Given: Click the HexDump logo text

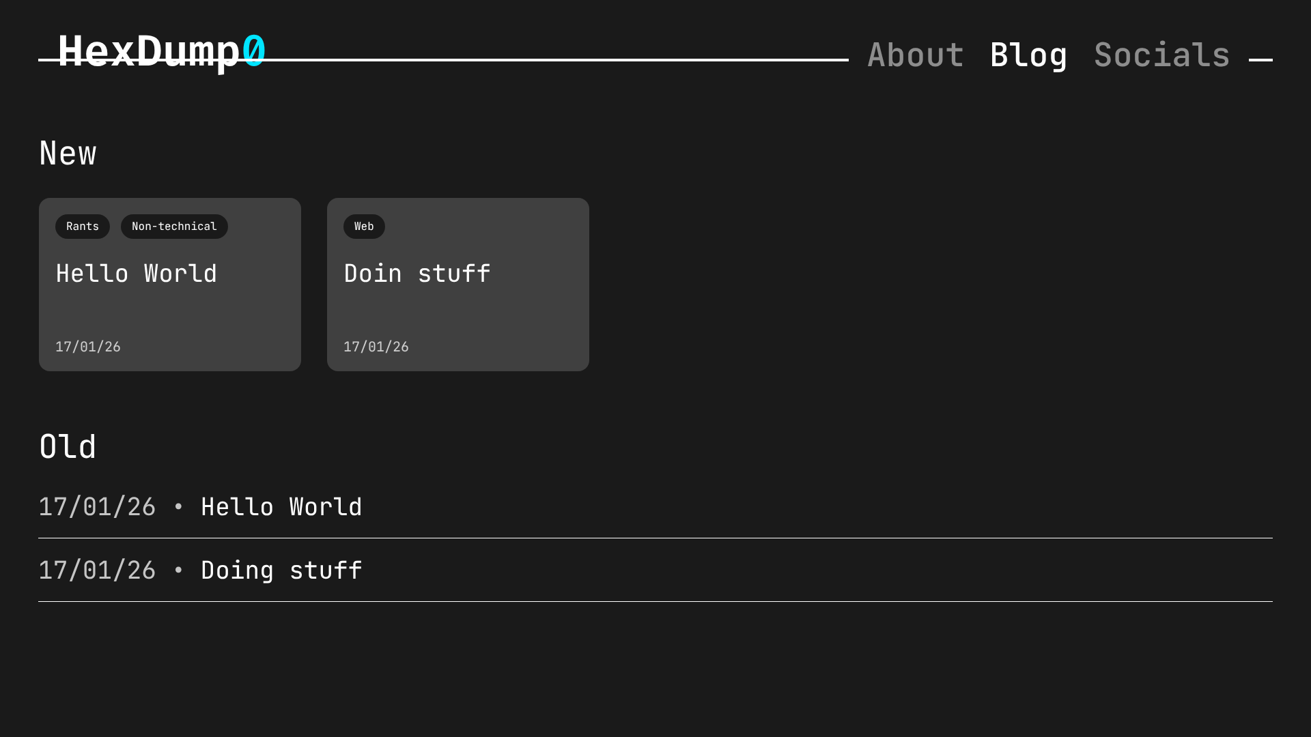Looking at the screenshot, I should point(149,51).
